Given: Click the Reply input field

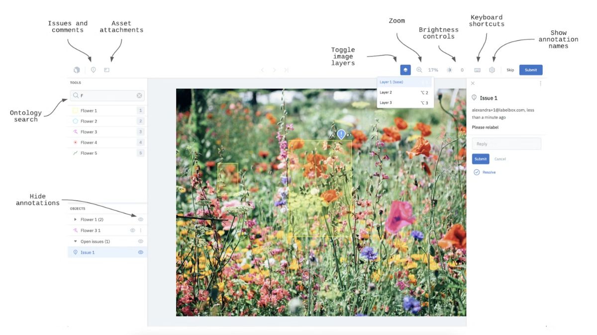Looking at the screenshot, I should point(506,144).
